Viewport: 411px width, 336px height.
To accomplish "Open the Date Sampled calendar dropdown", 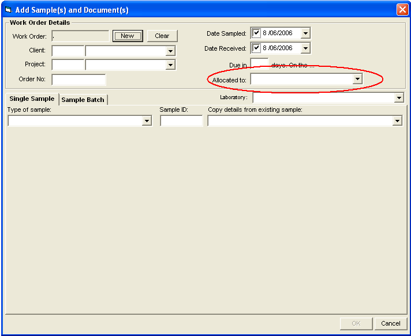I will (305, 33).
